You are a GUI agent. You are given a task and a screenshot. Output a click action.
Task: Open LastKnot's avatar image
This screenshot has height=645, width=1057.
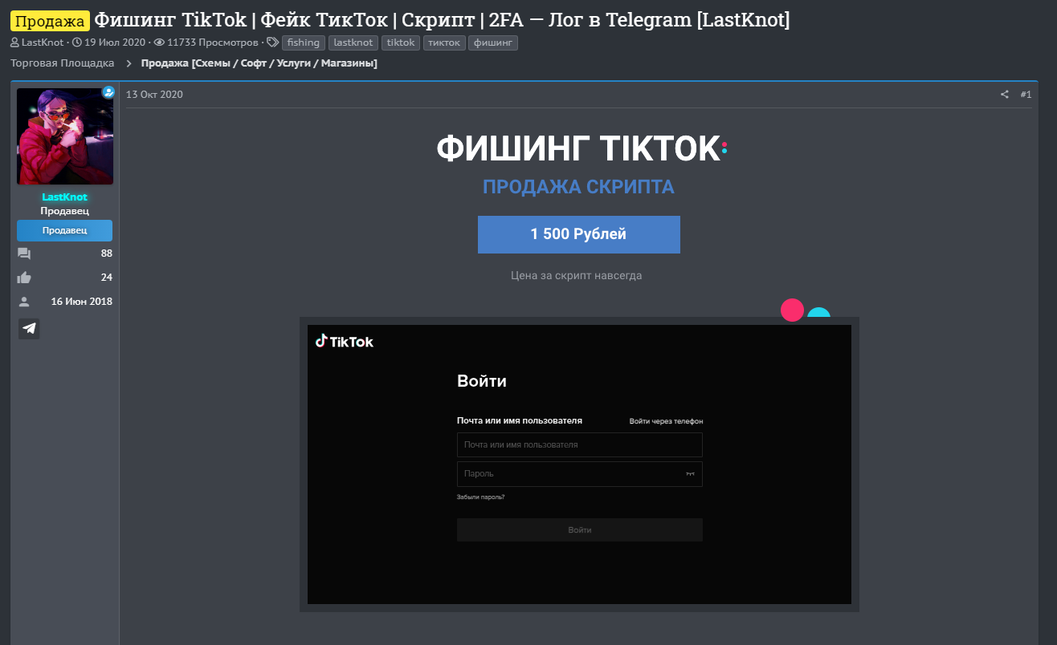pos(65,136)
